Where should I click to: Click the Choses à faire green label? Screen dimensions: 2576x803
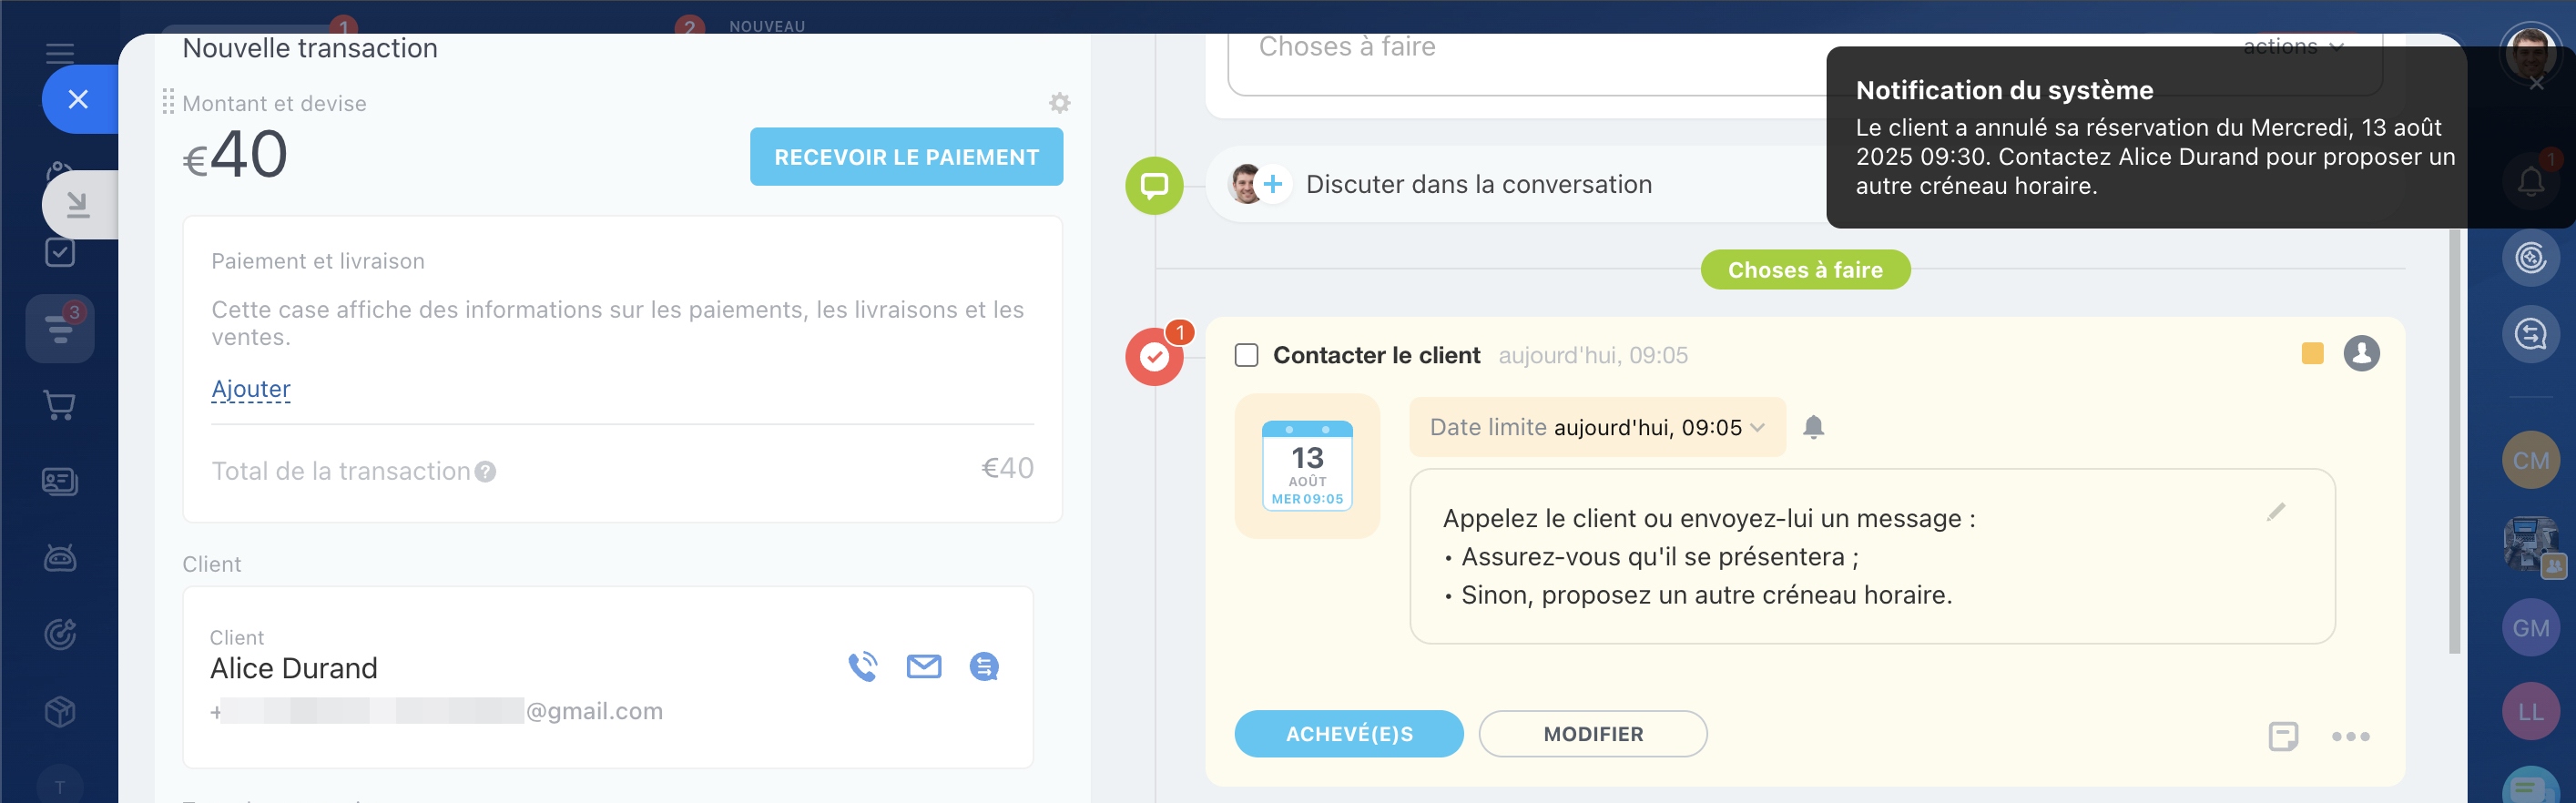pyautogui.click(x=1805, y=270)
